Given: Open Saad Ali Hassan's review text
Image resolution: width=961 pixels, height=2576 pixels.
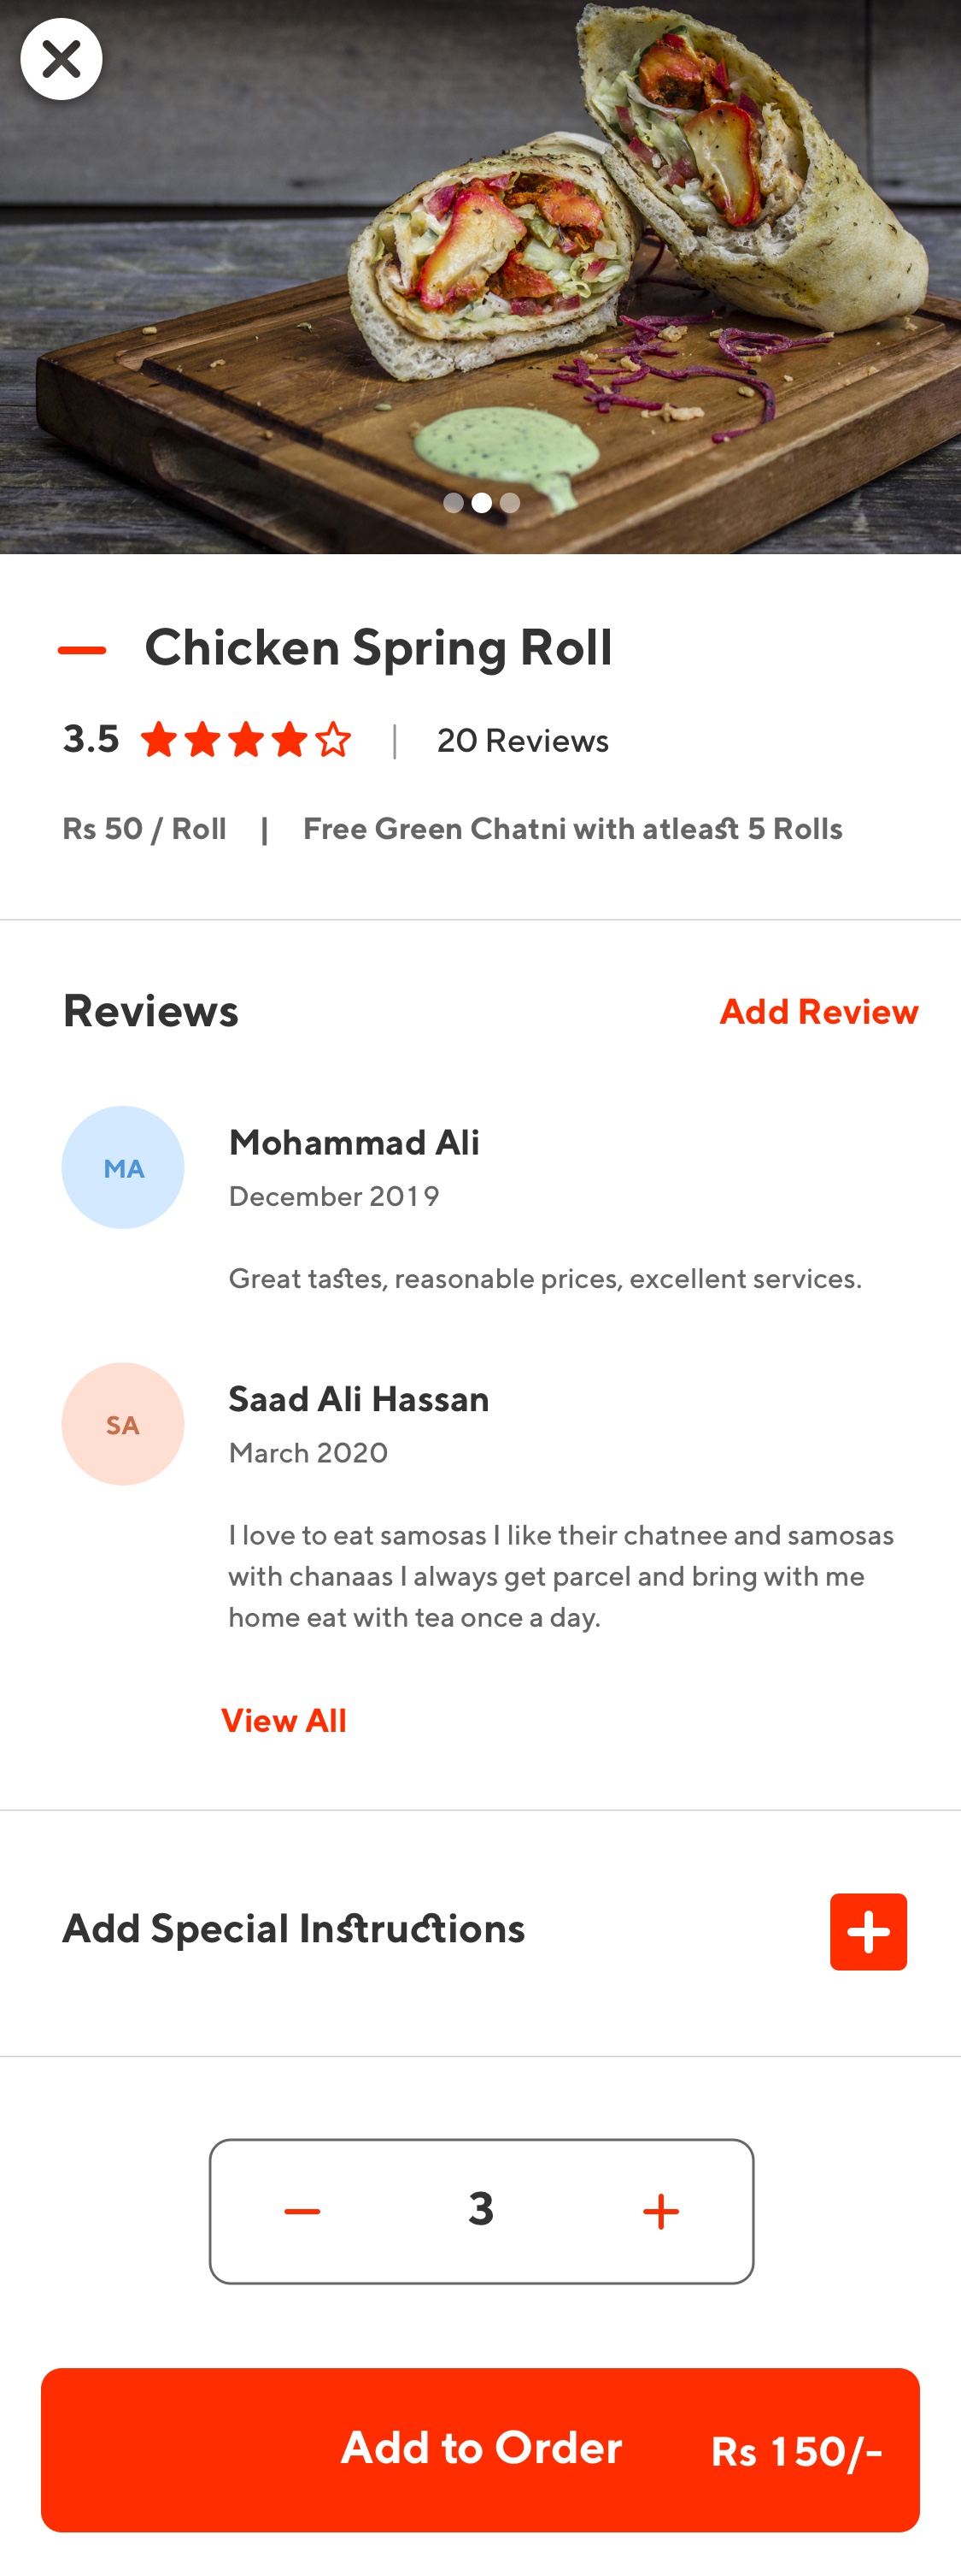Looking at the screenshot, I should point(561,1575).
